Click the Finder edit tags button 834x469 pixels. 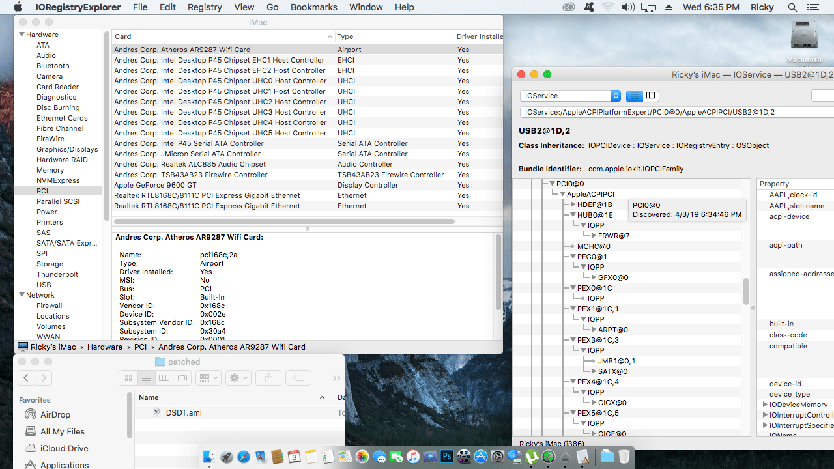coord(297,378)
